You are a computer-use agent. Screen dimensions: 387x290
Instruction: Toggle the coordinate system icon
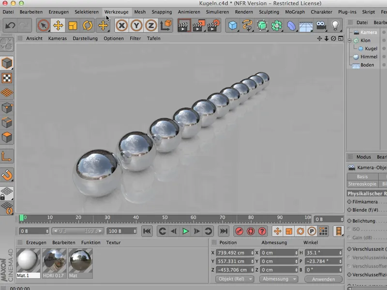tap(165, 26)
